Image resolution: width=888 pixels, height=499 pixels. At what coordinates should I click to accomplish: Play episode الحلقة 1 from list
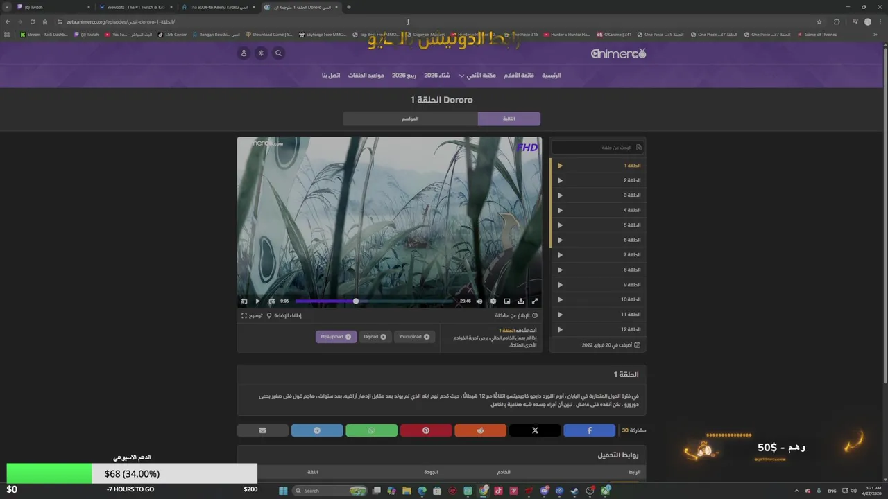tap(598, 166)
